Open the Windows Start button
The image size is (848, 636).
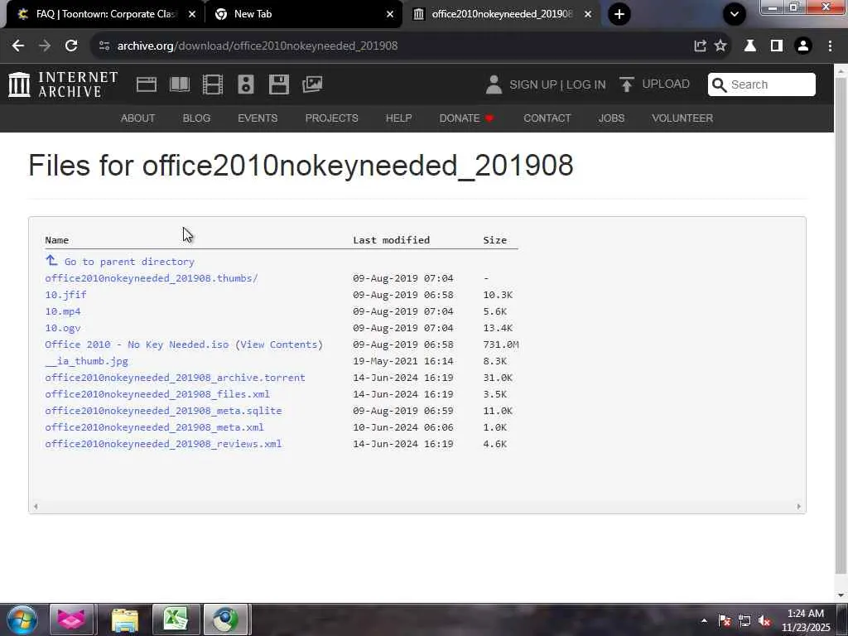pos(22,619)
